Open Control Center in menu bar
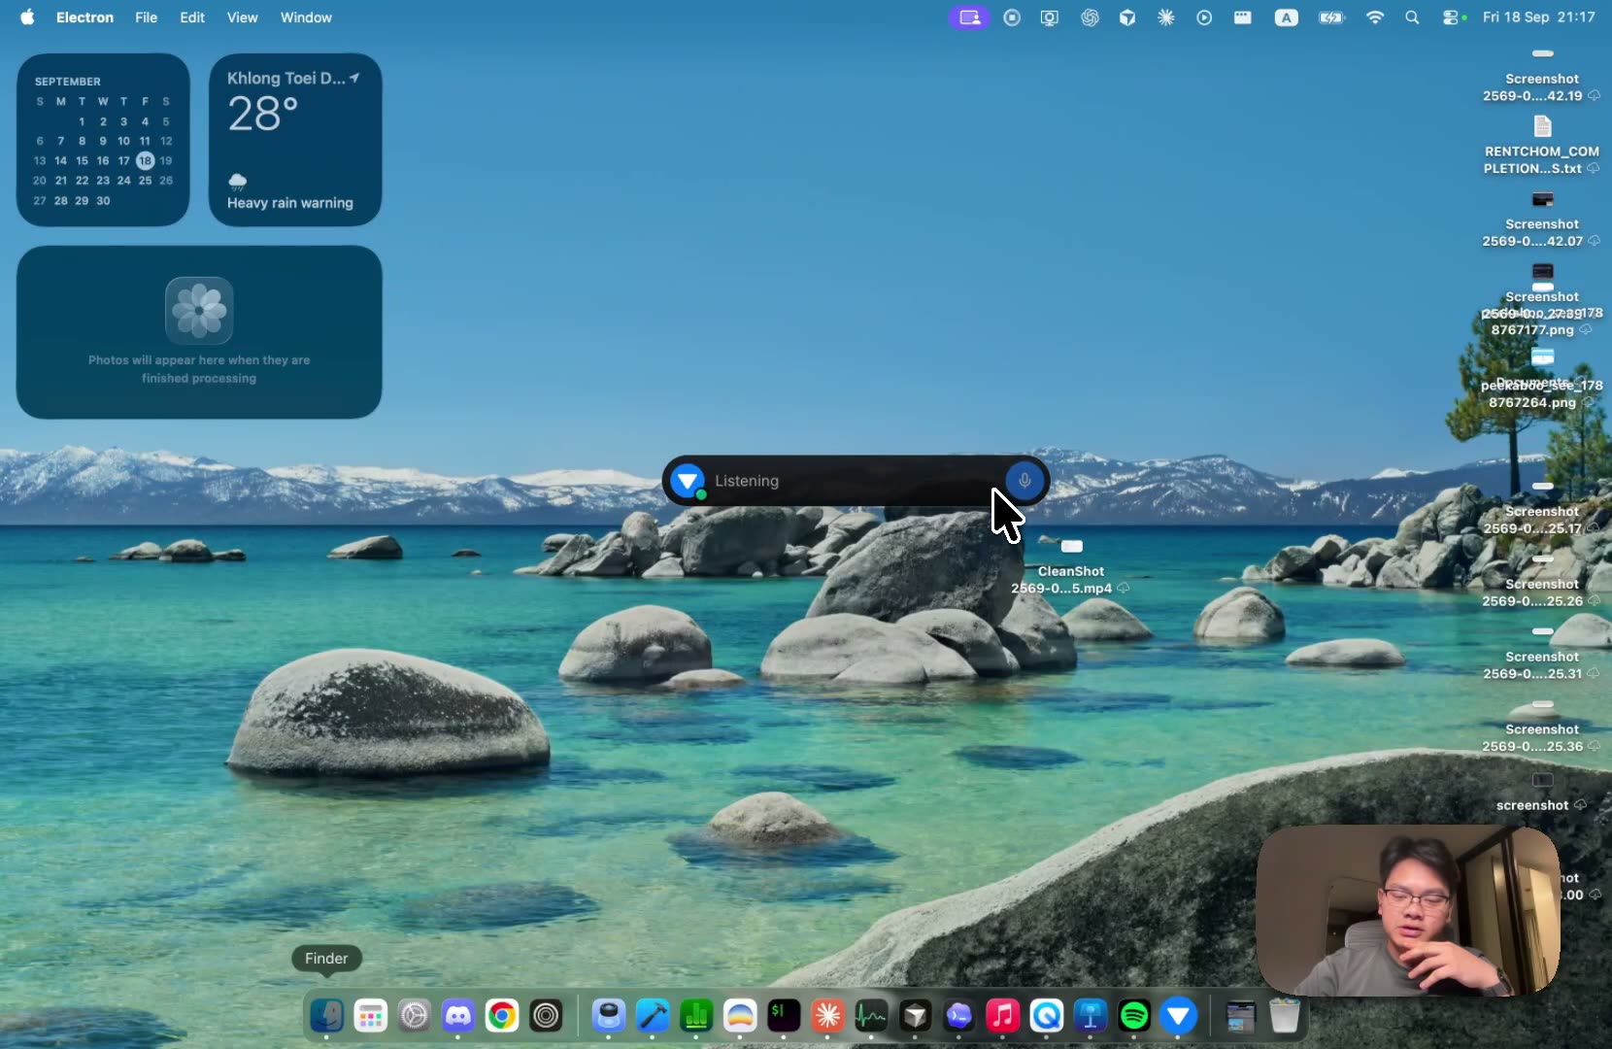This screenshot has width=1612, height=1049. coord(1453,17)
